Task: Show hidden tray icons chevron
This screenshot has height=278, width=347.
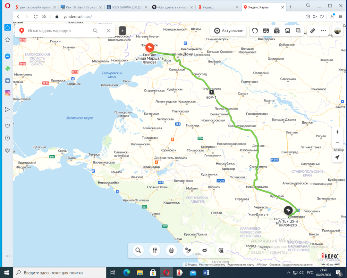Action: 288,273
